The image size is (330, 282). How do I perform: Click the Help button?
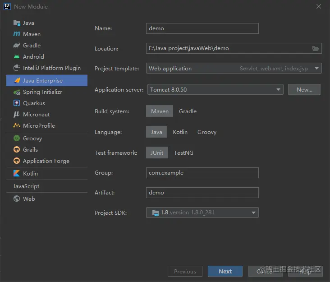[x=305, y=271]
